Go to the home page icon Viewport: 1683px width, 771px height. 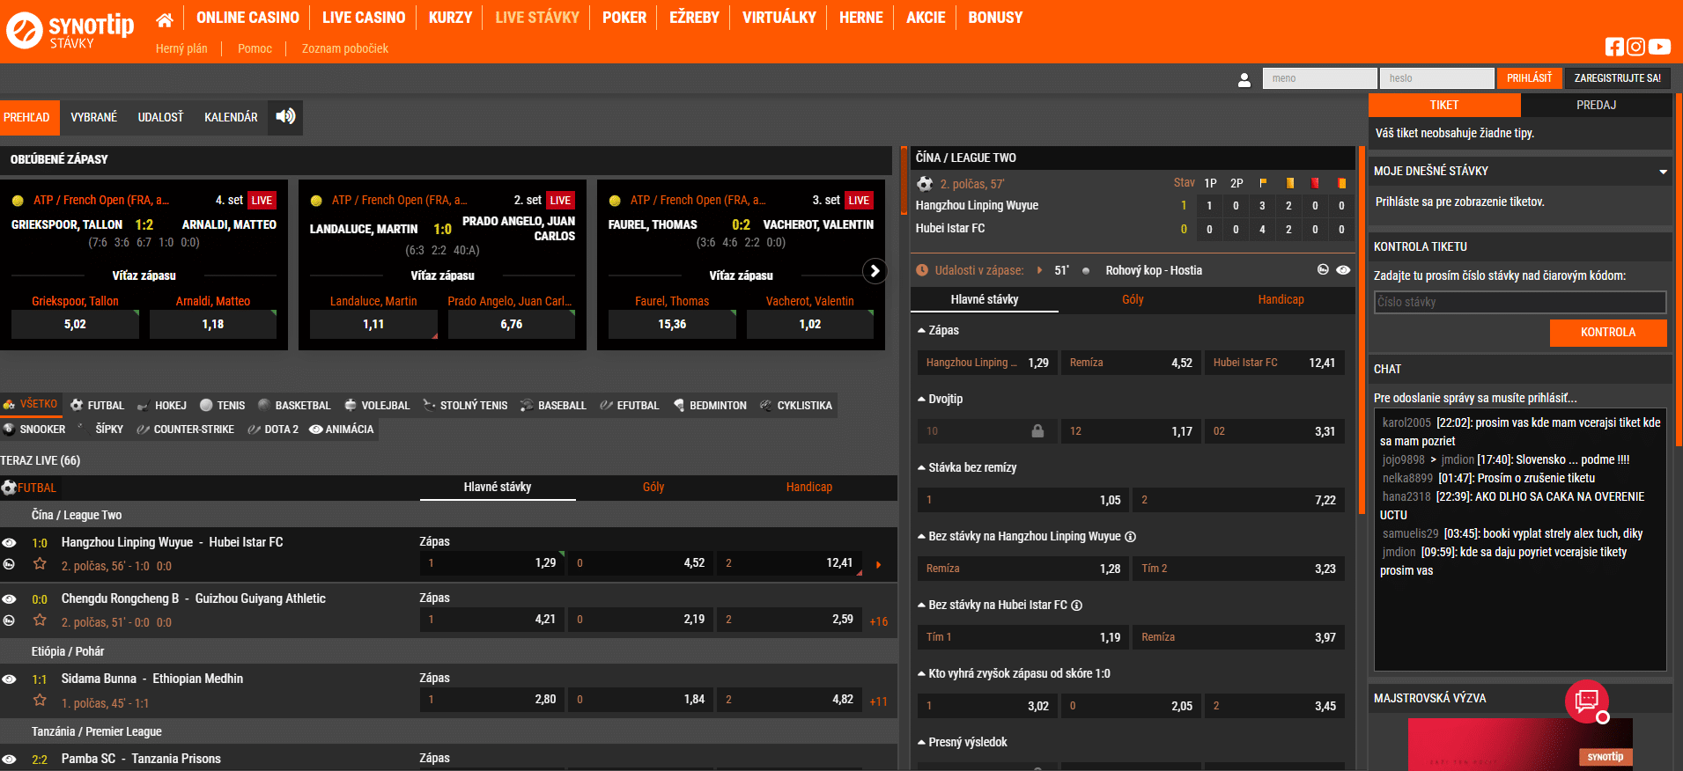point(164,18)
